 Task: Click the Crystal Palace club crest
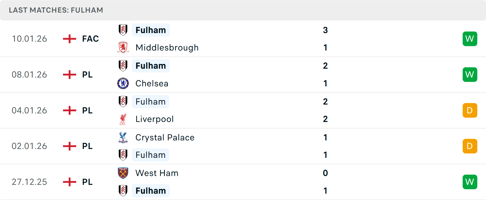pos(123,138)
